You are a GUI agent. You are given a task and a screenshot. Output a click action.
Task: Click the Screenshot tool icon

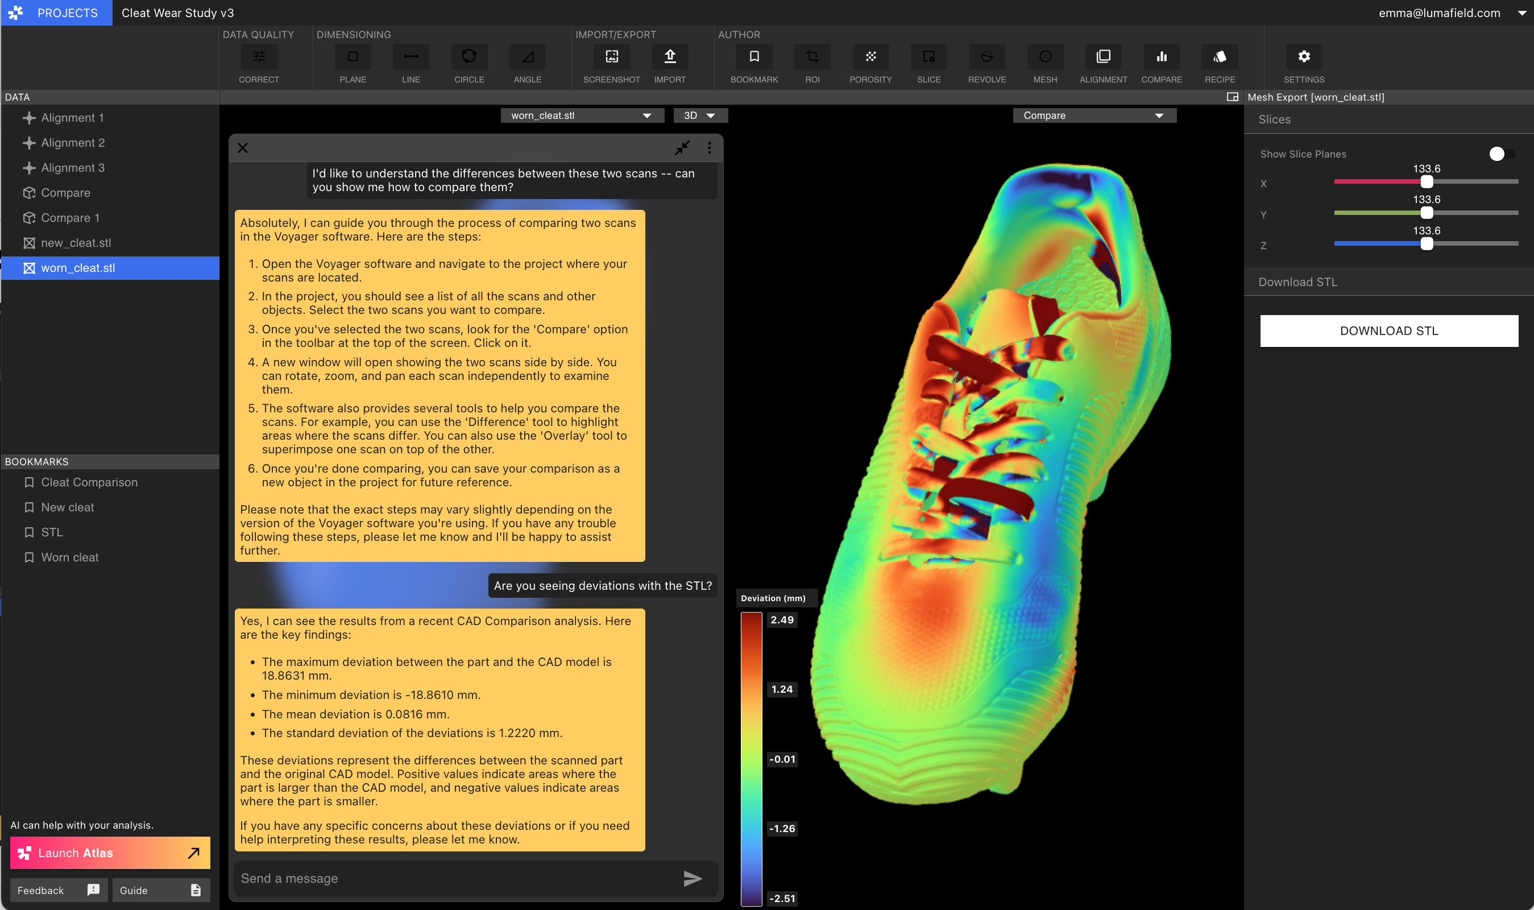[x=612, y=57]
